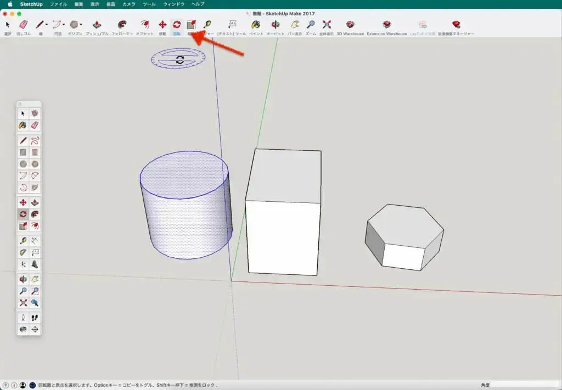Open the ツール menu
The width and height of the screenshot is (562, 390).
[x=149, y=4]
